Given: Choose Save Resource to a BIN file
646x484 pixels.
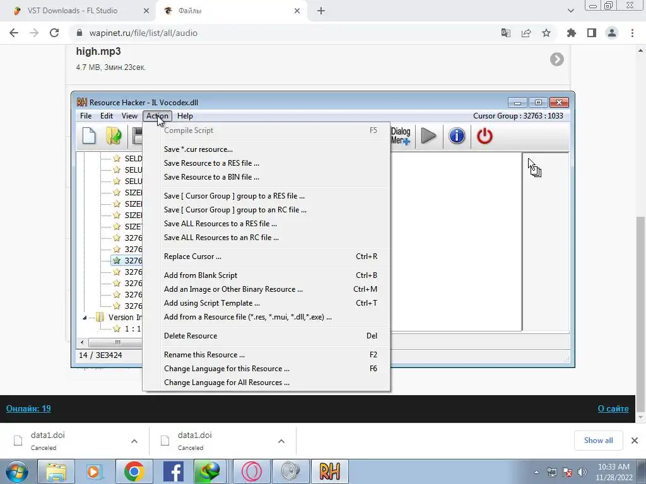Looking at the screenshot, I should [266, 177].
